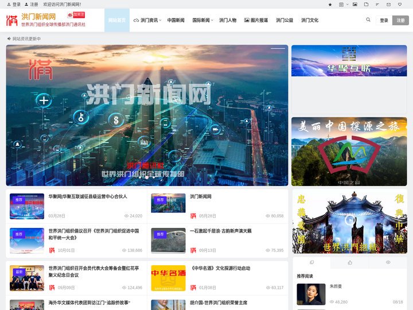Open the 华聚互联 banner image
The height and width of the screenshot is (310, 413).
point(349,61)
